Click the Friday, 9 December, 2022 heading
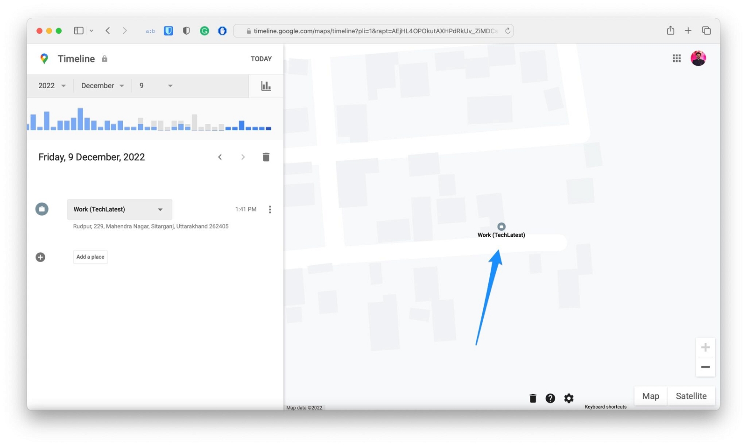Image resolution: width=747 pixels, height=446 pixels. 92,157
